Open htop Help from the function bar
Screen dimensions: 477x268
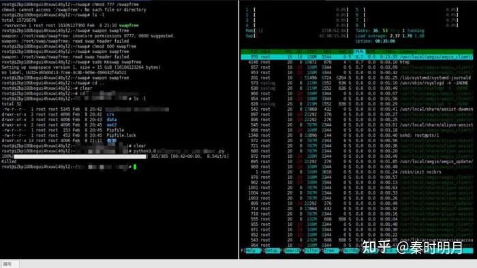(253, 251)
